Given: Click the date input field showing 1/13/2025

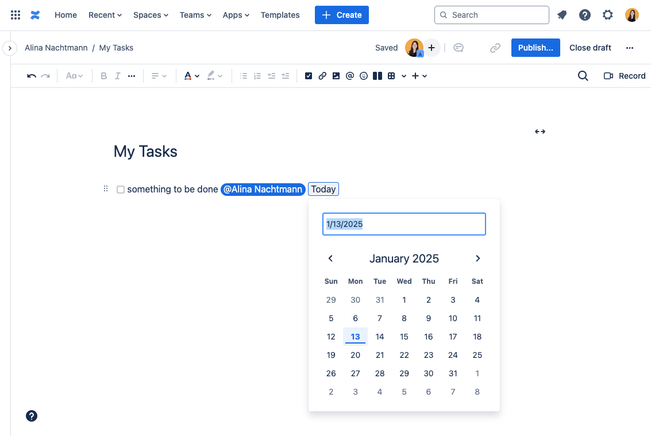Looking at the screenshot, I should point(404,224).
